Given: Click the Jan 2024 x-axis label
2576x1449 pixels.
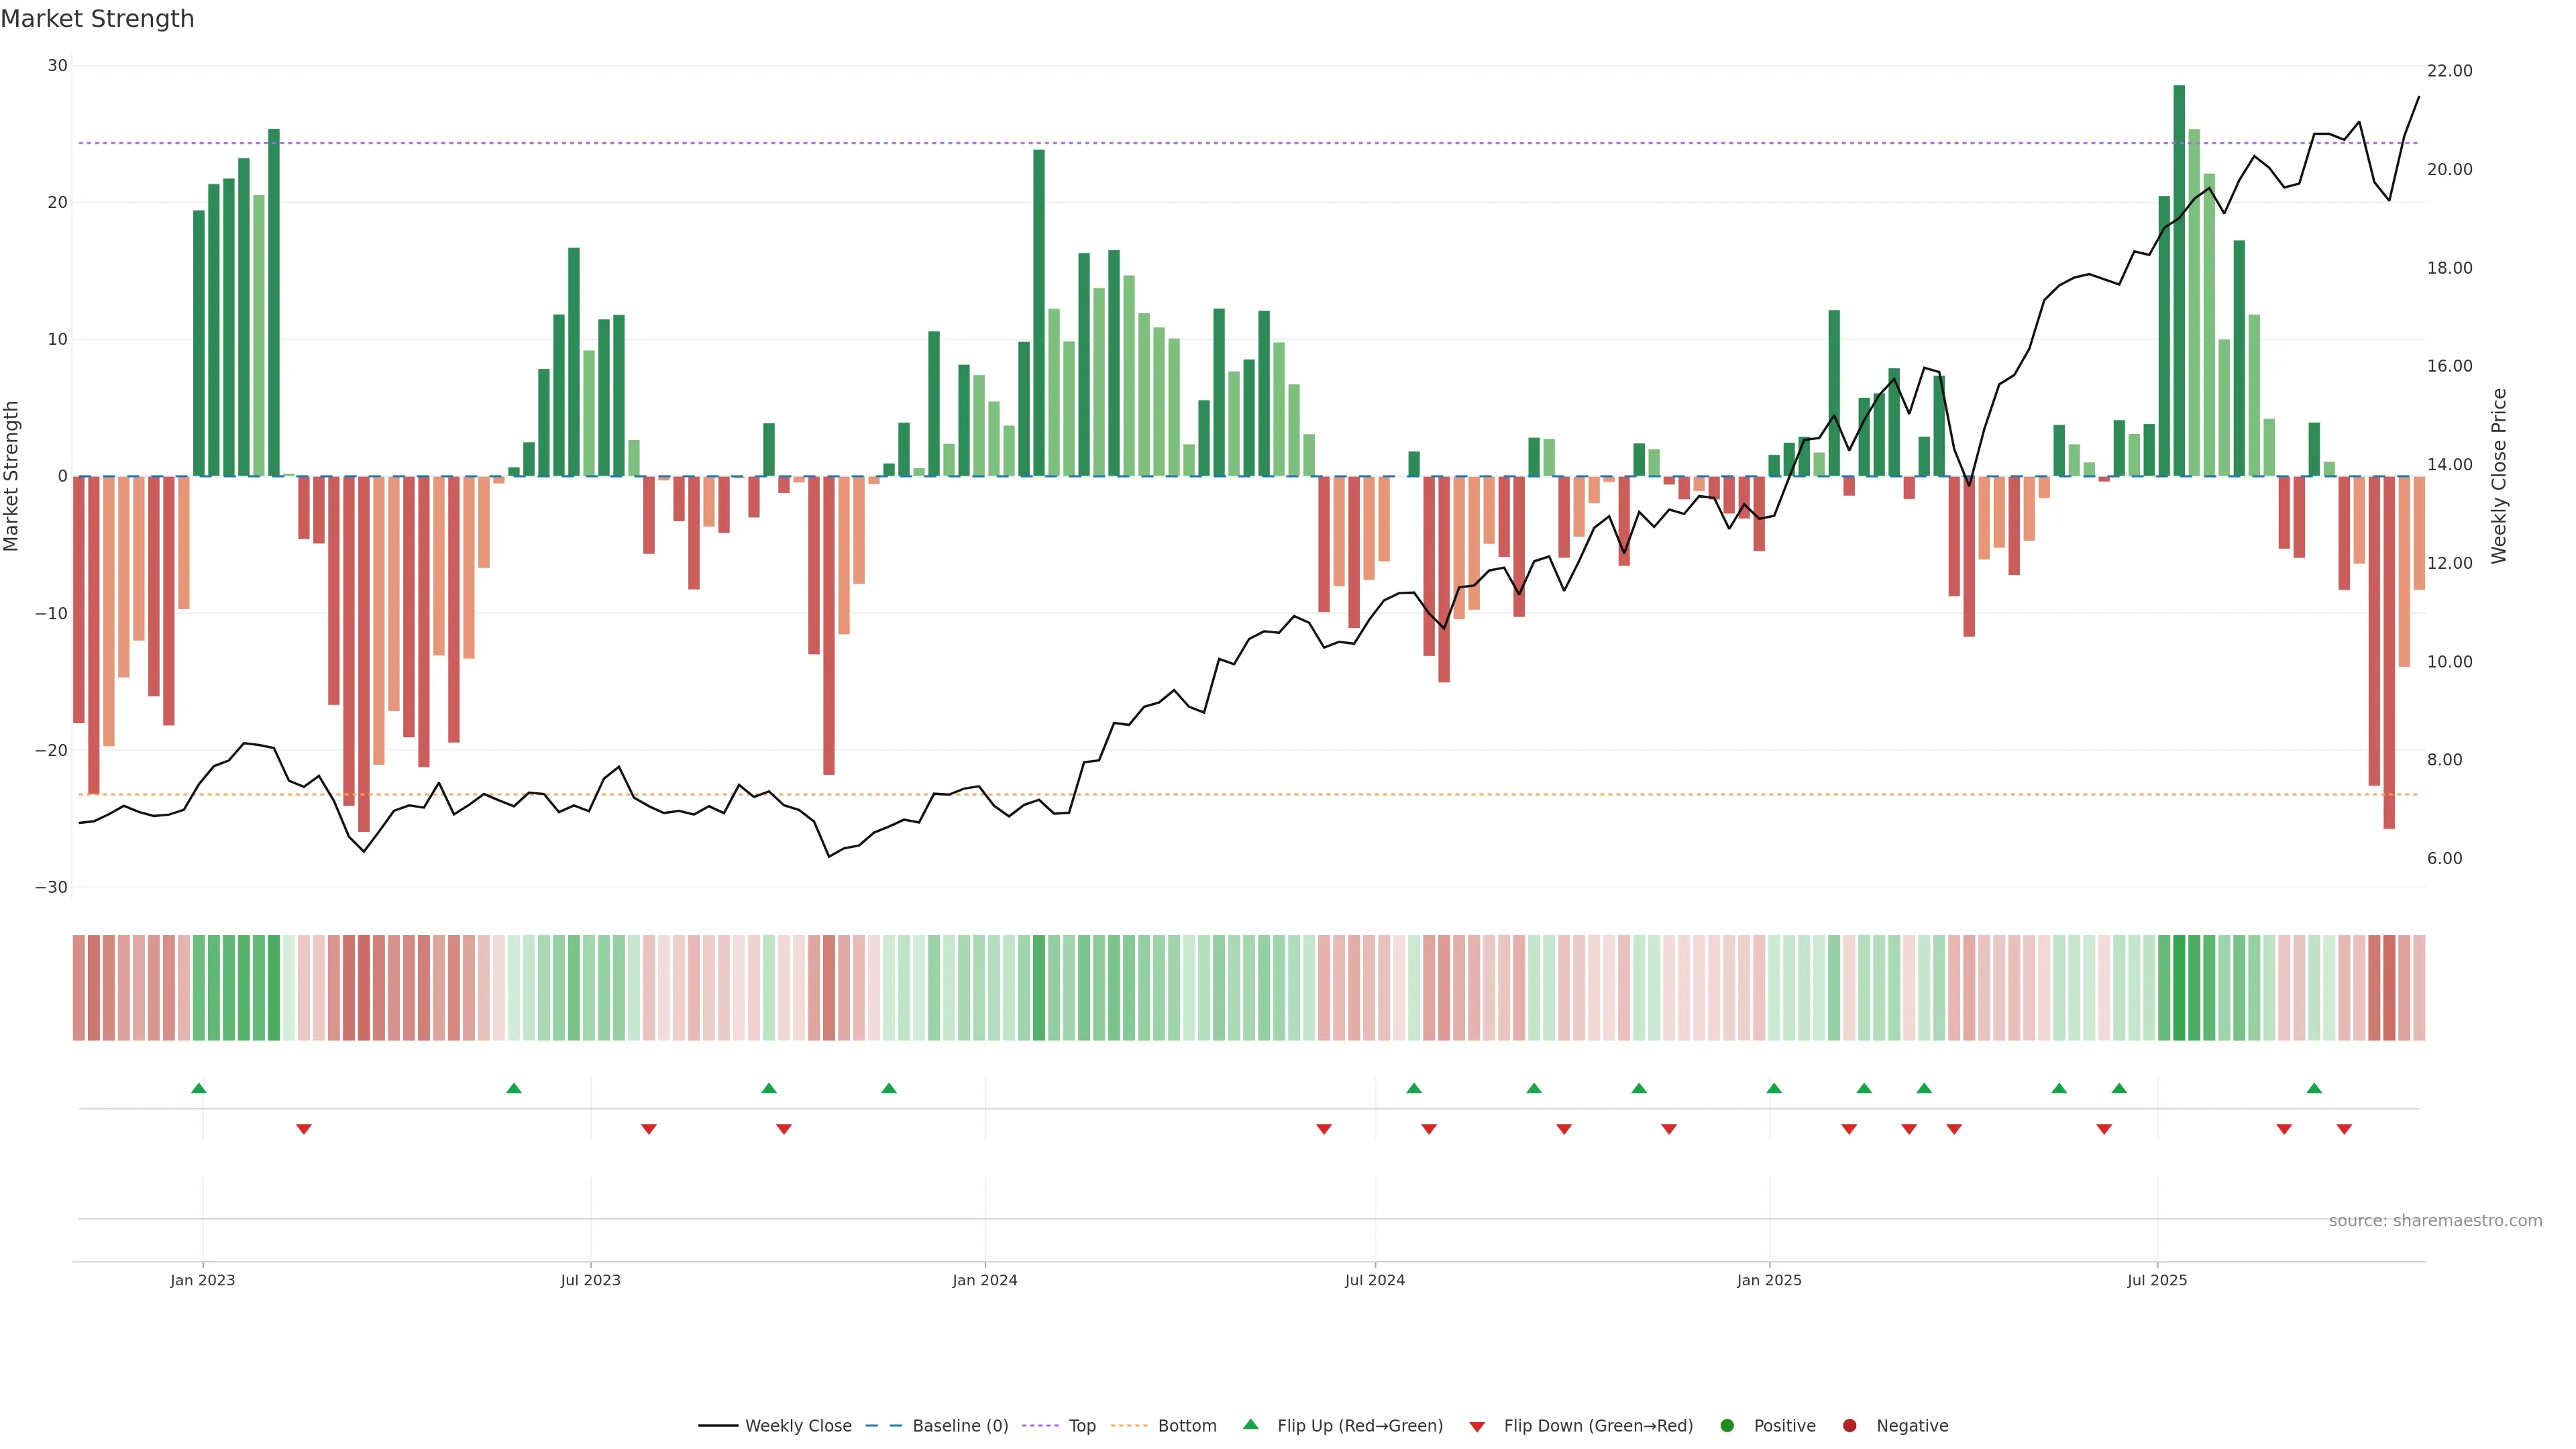Looking at the screenshot, I should tap(984, 1280).
